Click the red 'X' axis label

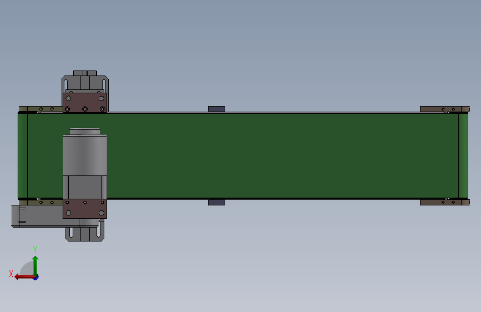(11, 274)
